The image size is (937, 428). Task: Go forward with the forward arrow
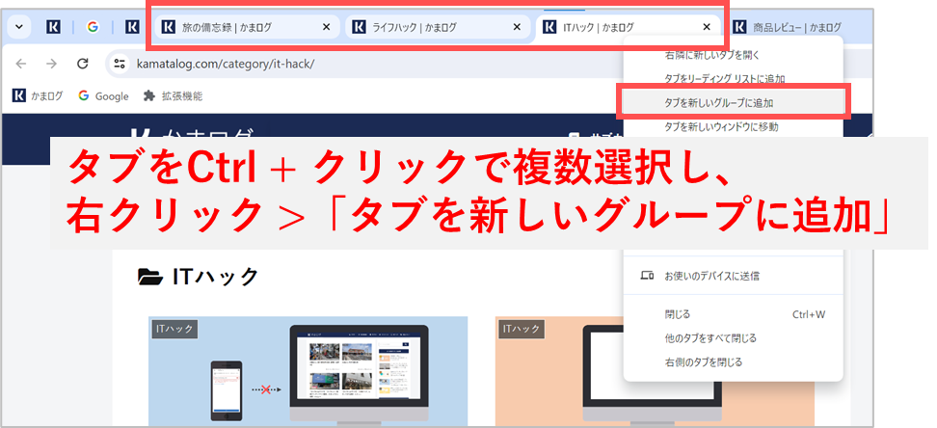click(51, 64)
